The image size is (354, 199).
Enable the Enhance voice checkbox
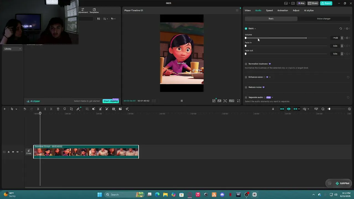click(246, 77)
